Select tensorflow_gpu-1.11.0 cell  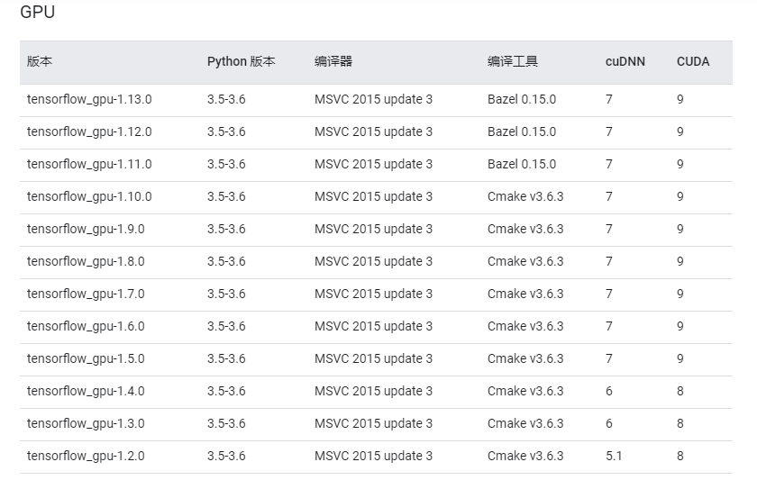point(89,164)
